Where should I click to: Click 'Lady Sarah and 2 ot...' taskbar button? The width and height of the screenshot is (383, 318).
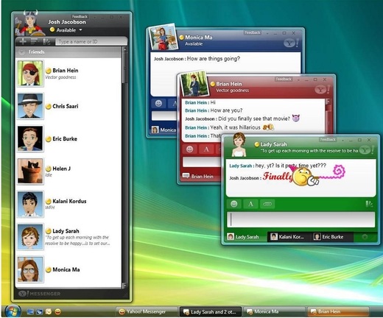(x=211, y=311)
